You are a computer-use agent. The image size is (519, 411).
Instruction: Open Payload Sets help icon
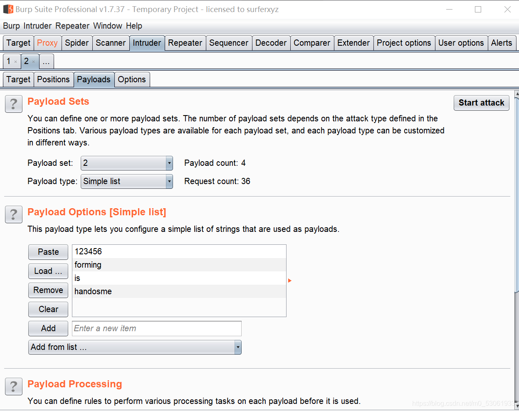click(14, 104)
